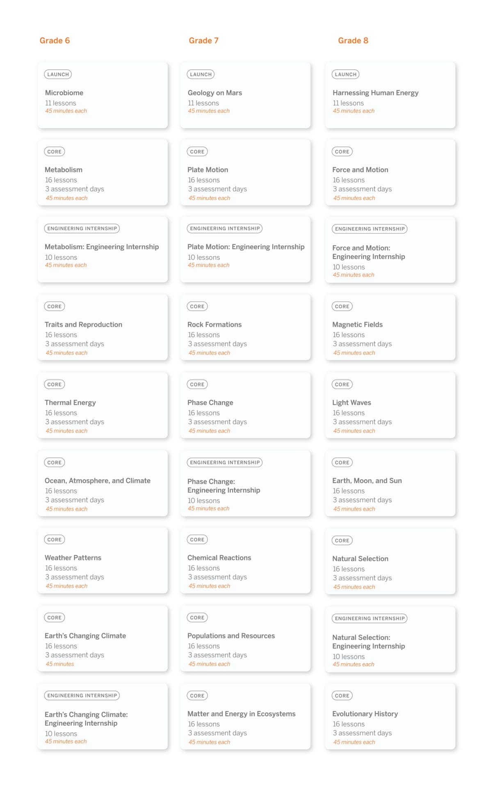Click the Light Waves unit title

pyautogui.click(x=351, y=403)
